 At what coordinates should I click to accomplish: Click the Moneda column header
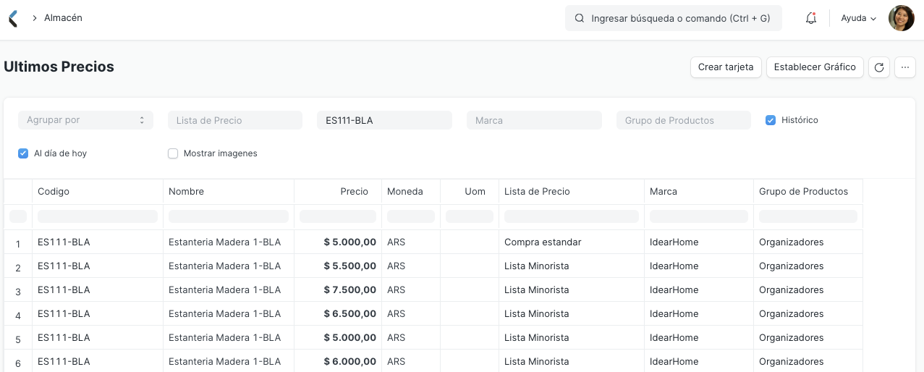411,192
